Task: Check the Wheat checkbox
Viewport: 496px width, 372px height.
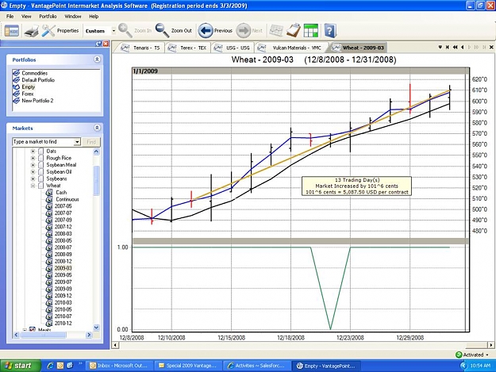Action: [40, 186]
